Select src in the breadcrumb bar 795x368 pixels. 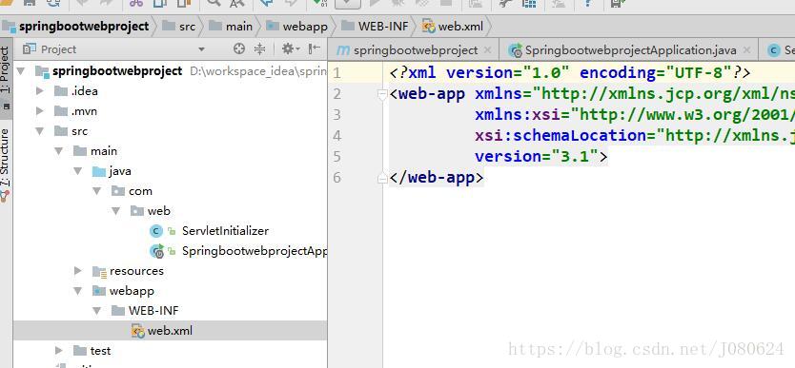179,27
